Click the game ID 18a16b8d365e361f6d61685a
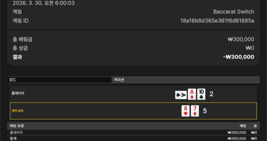Image resolution: width=267 pixels, height=141 pixels. click(x=217, y=21)
